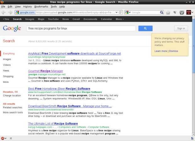This screenshot has width=195, height=141.
Task: Open Maps from the Google bar
Action: pyautogui.click(x=41, y=19)
